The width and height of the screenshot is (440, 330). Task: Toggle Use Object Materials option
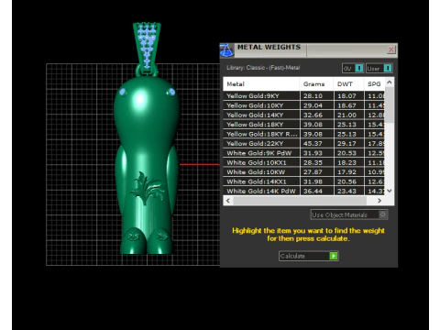tap(349, 214)
